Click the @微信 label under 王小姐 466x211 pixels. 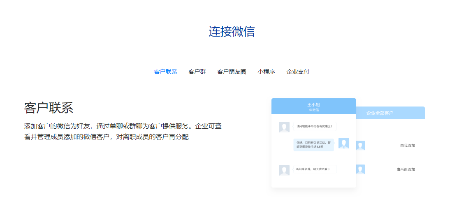pos(313,110)
